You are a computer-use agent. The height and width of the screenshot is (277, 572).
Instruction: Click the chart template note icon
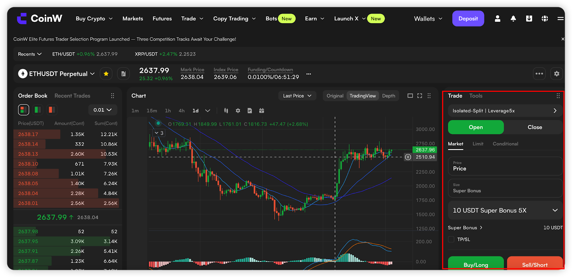tap(250, 111)
